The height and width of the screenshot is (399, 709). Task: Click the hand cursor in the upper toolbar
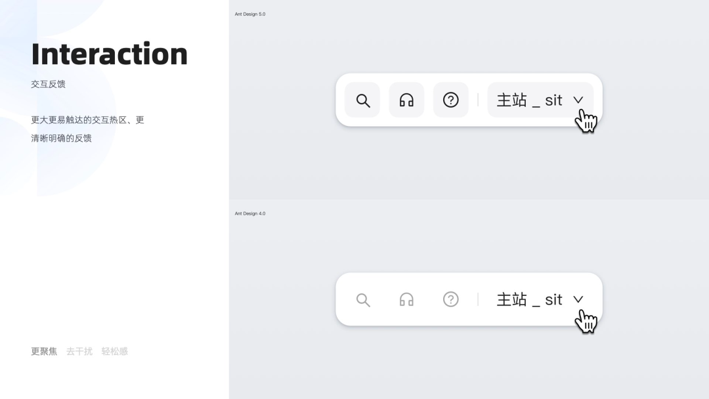(586, 121)
